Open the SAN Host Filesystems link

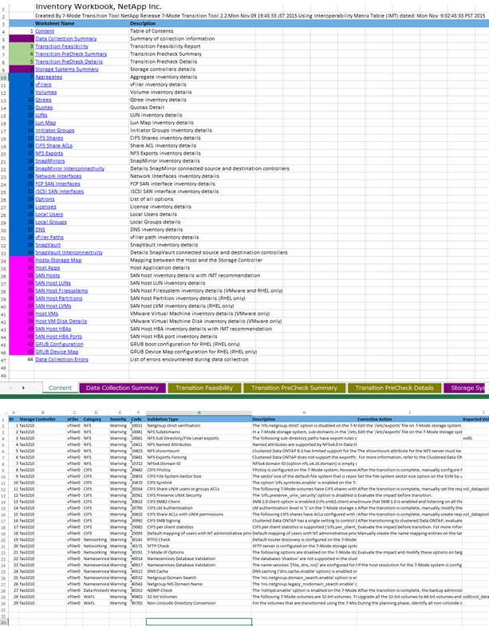click(61, 290)
